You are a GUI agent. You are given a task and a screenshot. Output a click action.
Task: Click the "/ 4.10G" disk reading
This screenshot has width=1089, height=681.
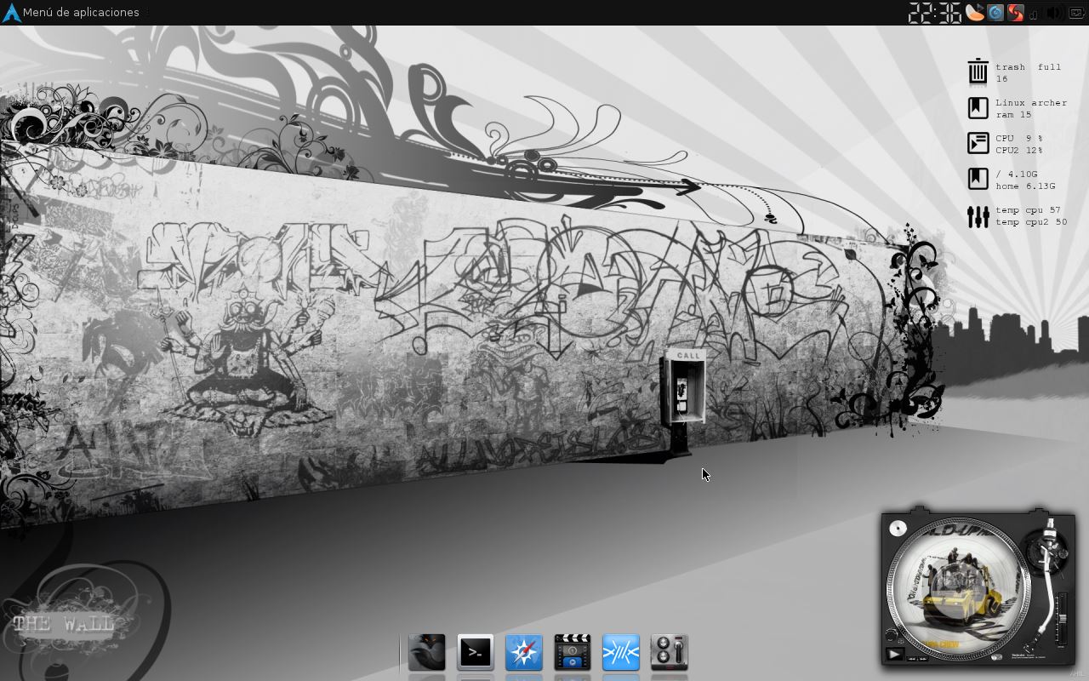click(1017, 175)
